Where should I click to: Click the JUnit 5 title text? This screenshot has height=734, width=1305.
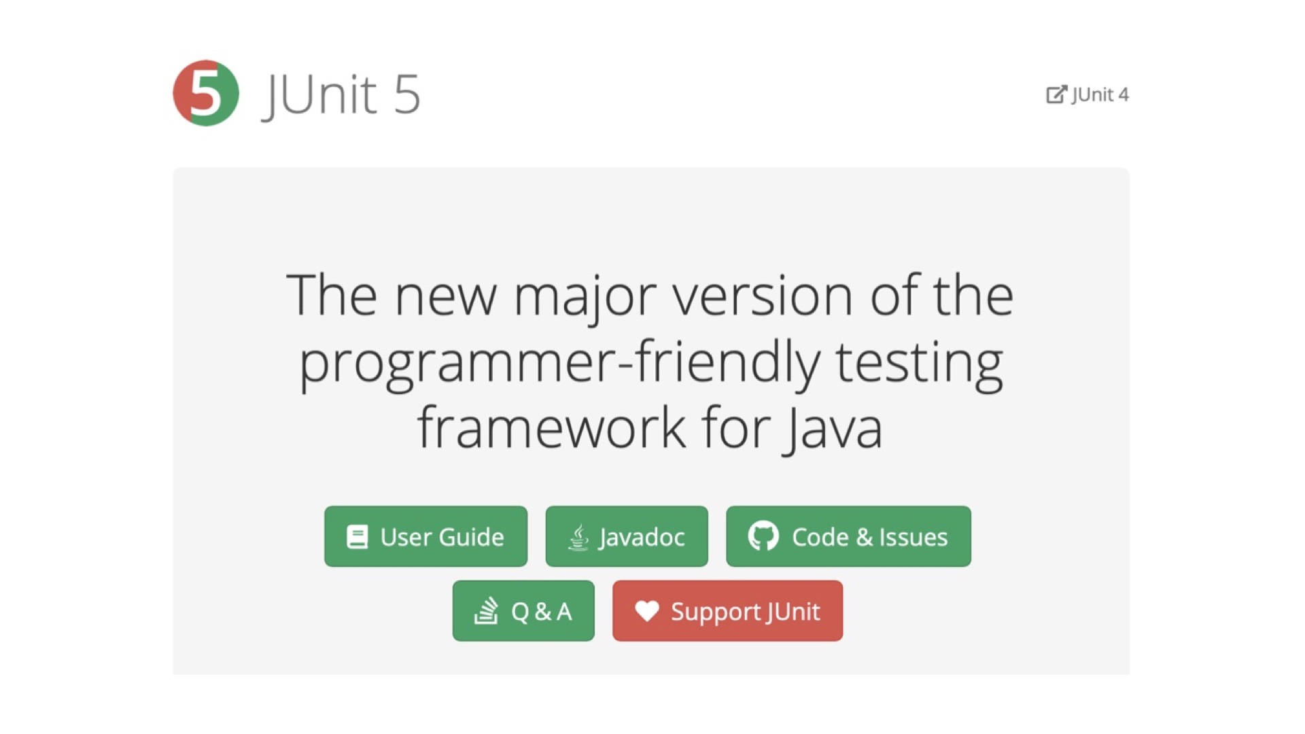pyautogui.click(x=341, y=94)
